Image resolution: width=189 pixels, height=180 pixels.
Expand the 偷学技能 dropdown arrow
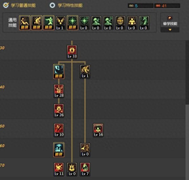click(x=170, y=30)
